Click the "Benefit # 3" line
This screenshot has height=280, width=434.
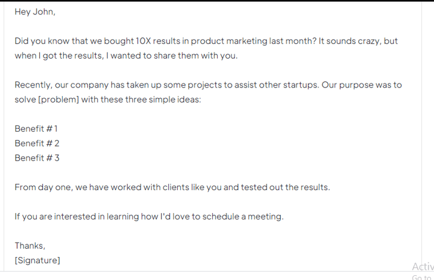37,158
